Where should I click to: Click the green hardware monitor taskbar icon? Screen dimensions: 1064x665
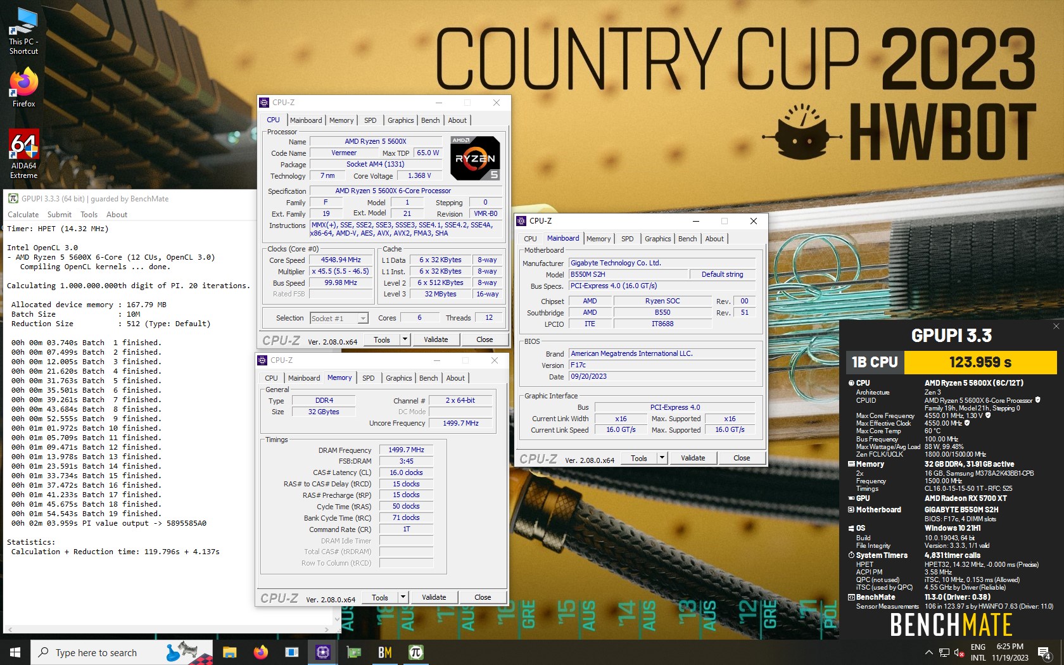[x=353, y=652]
